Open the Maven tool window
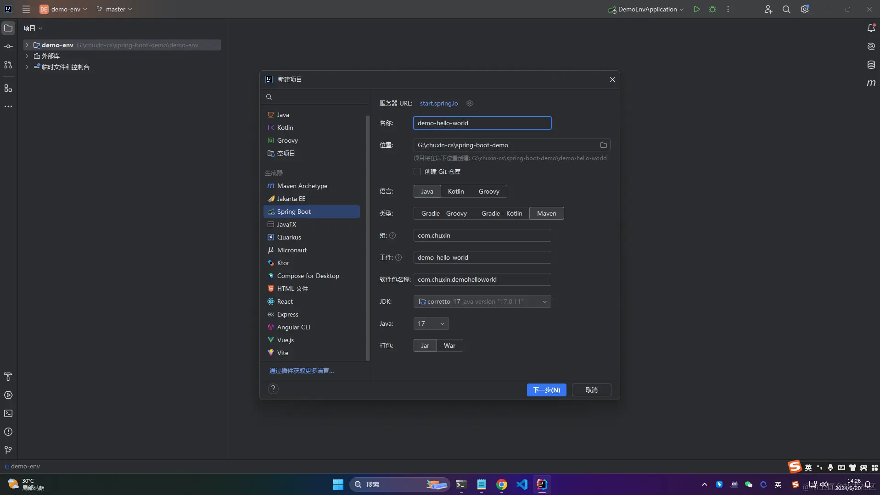The width and height of the screenshot is (880, 495). (871, 83)
